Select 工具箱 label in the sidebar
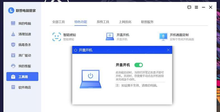 (23, 77)
